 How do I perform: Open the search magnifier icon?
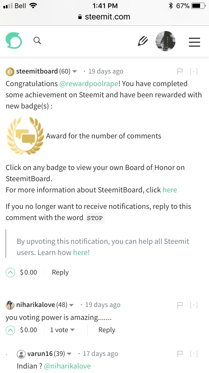(x=37, y=41)
